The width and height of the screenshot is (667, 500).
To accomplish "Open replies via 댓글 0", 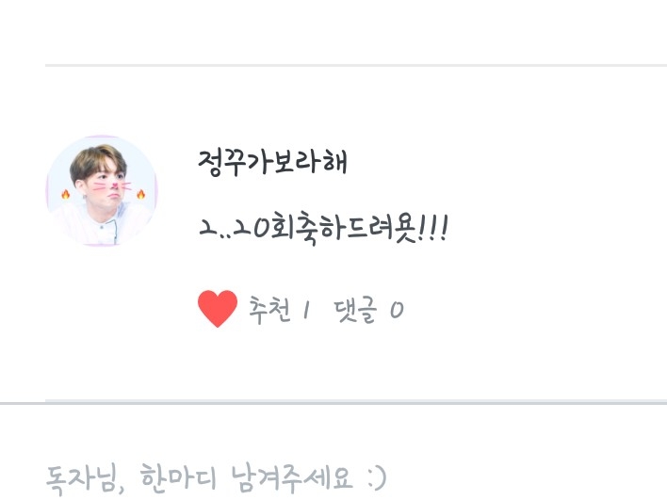I will click(x=368, y=310).
